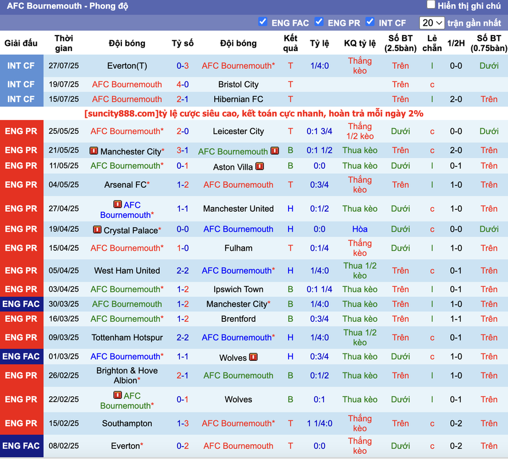Image resolution: width=508 pixels, height=459 pixels.
Task: Open the Ipswich Town team link
Action: point(238,289)
